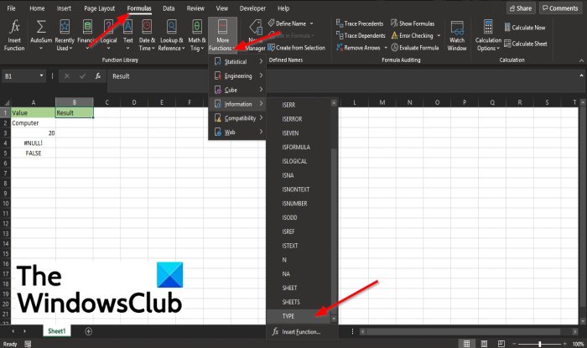Image resolution: width=587 pixels, height=348 pixels.
Task: Click macro record icon in status bar
Action: point(28,344)
